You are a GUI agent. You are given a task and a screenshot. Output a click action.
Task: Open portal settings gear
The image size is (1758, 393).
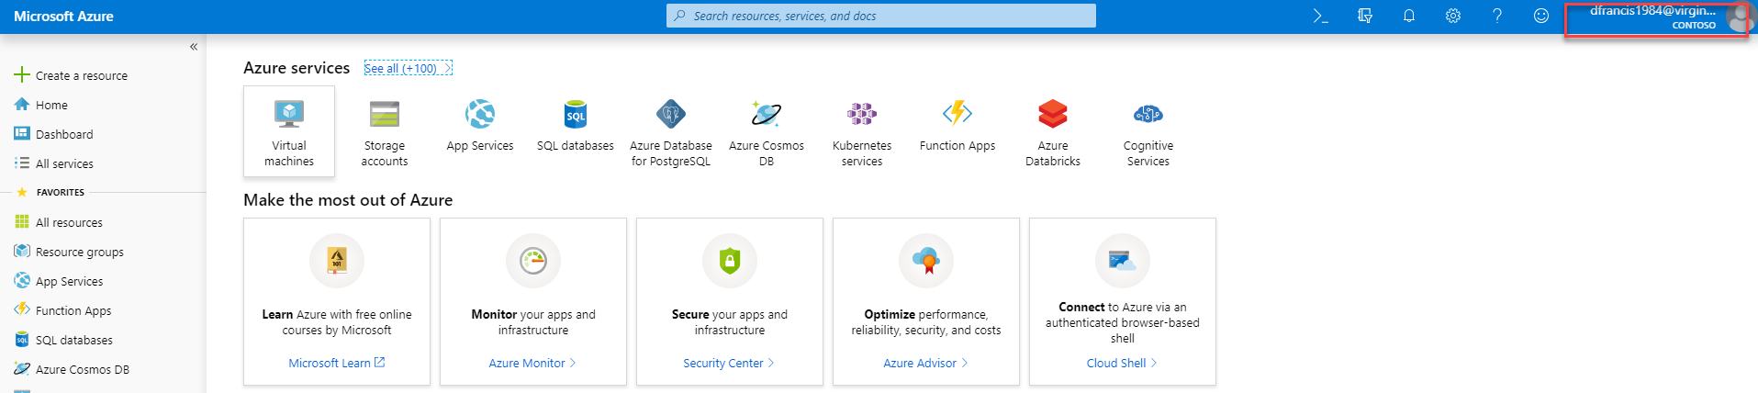[1453, 16]
